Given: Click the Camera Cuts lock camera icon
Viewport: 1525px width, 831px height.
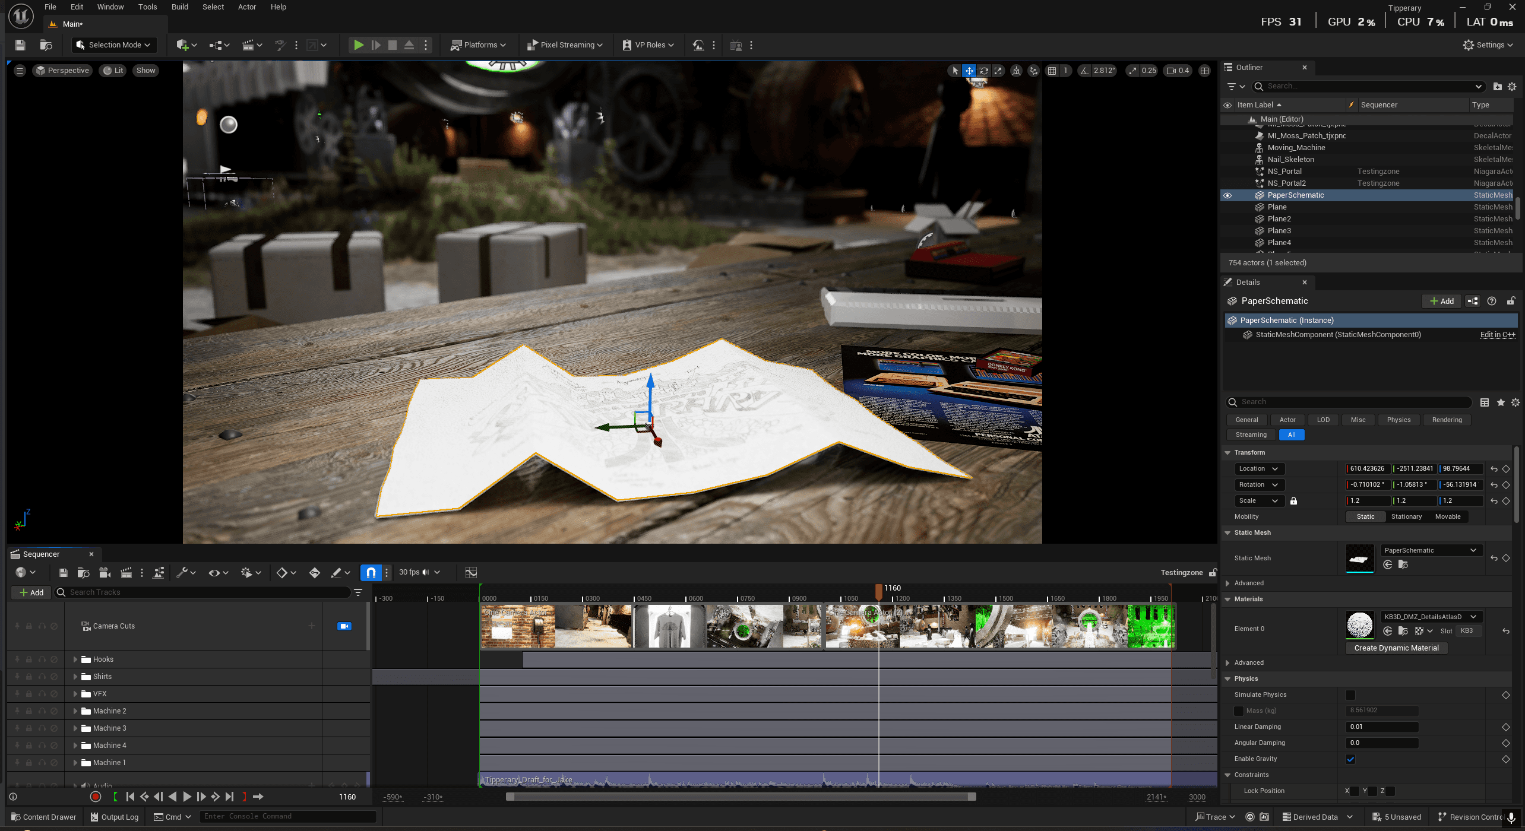Looking at the screenshot, I should (344, 626).
